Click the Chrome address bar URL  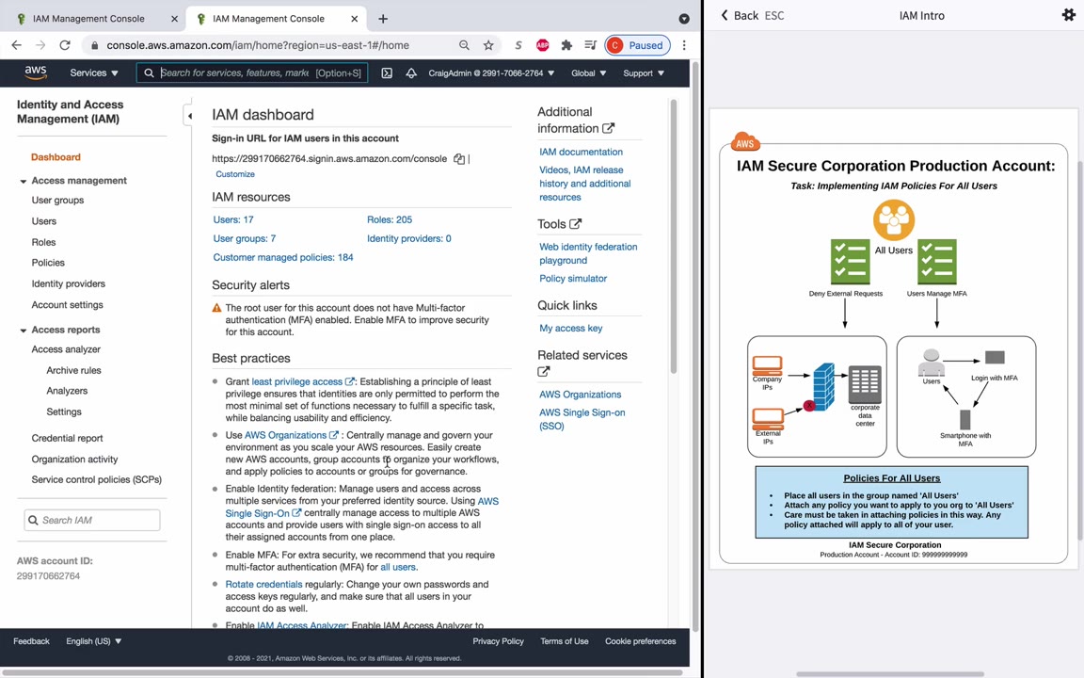[x=257, y=45]
